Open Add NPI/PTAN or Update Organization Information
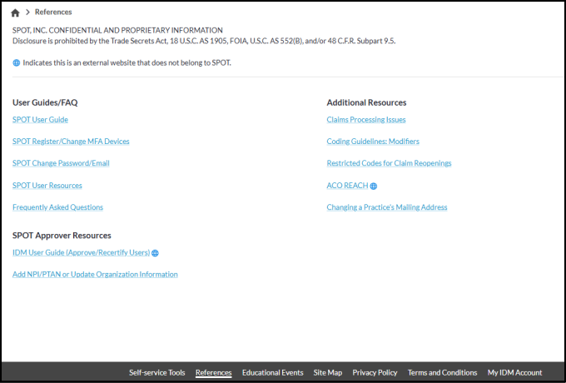Viewport: 566px width, 383px height. (x=95, y=275)
